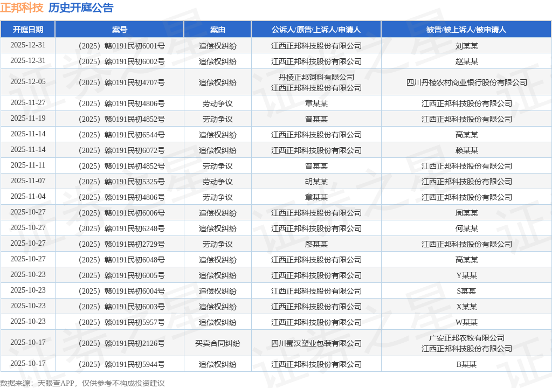Select the 被告/被上诉人/被申请人 column header
This screenshot has height=388, width=552.
pos(466,30)
